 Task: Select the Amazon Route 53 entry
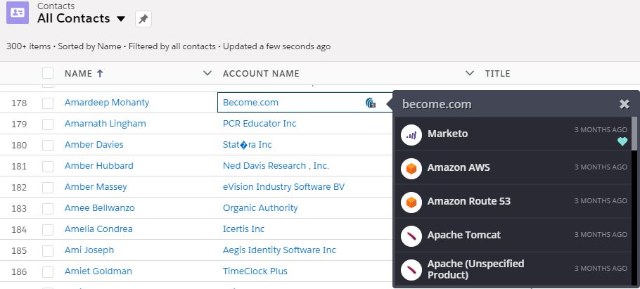click(x=513, y=202)
